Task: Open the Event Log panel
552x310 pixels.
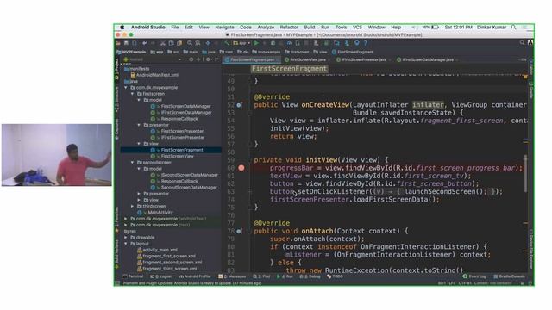Action: 474,276
